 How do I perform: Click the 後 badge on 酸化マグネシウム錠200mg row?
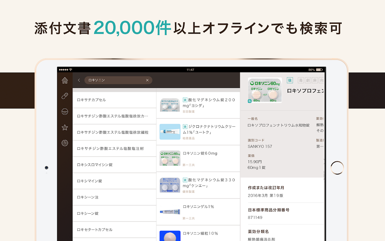[x=185, y=100]
